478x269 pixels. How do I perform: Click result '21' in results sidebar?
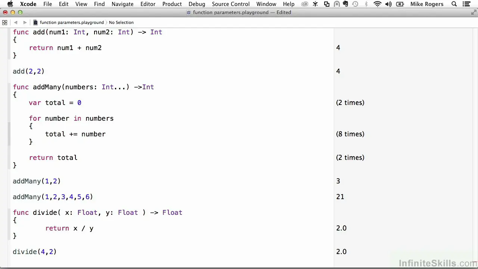pyautogui.click(x=340, y=197)
